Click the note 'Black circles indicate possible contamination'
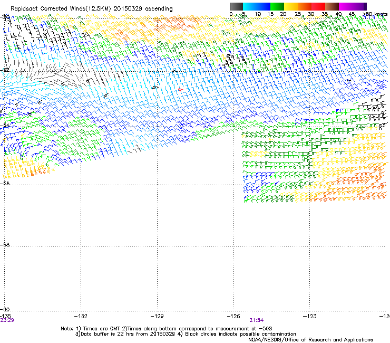Screen dimensions: 390x343 tap(240, 334)
